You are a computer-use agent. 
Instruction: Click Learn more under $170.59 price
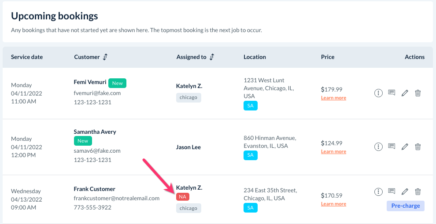click(333, 204)
